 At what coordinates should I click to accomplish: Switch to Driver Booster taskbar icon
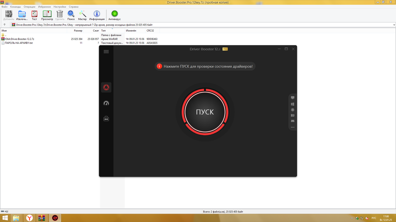click(55, 218)
